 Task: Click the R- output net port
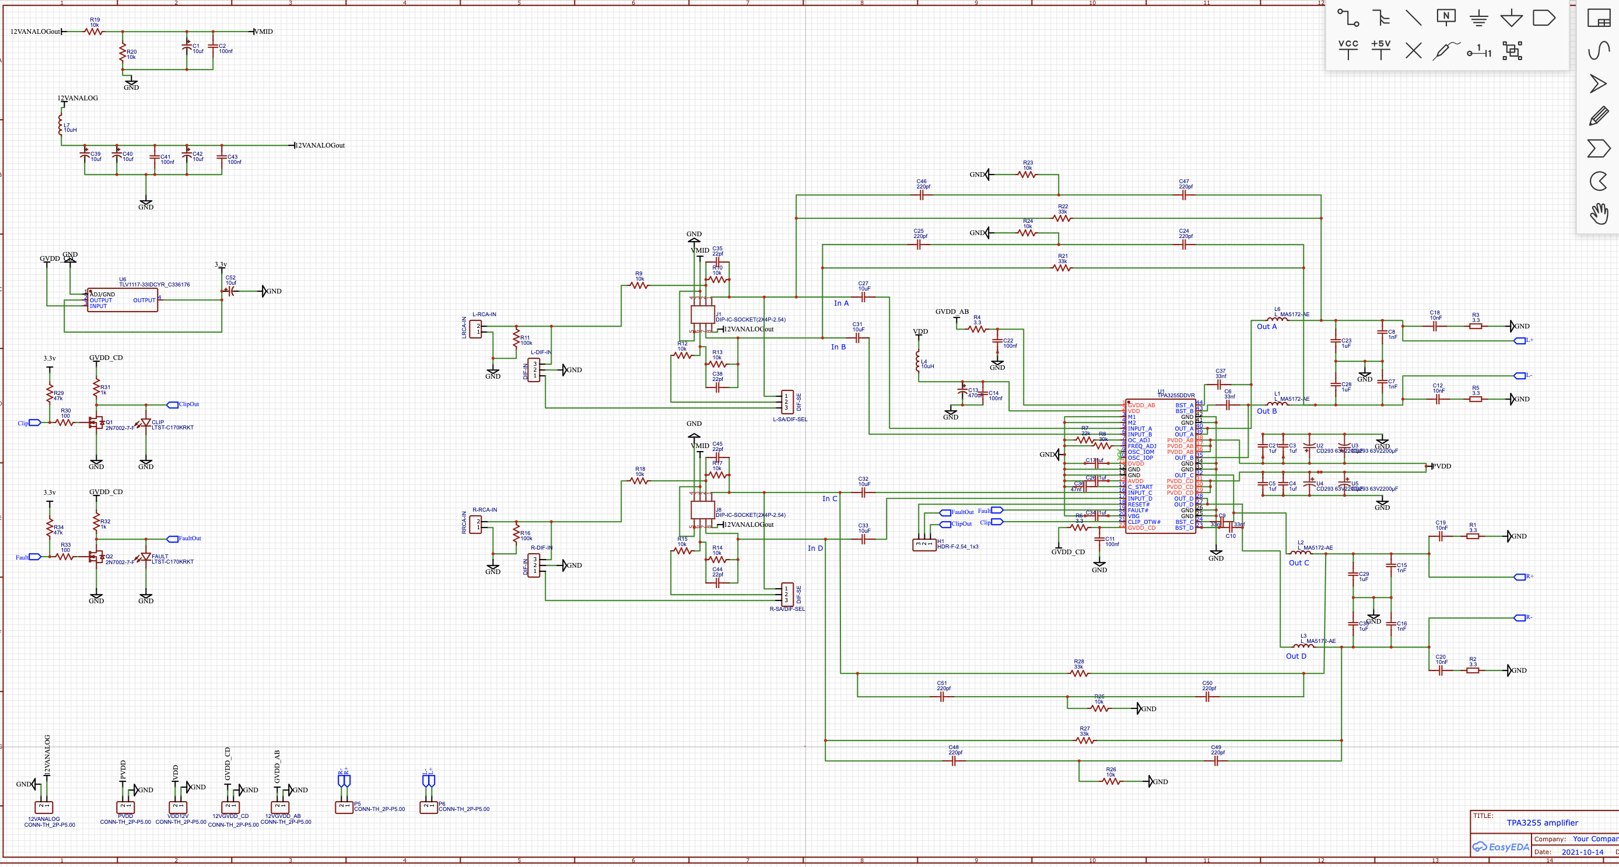tap(1523, 617)
